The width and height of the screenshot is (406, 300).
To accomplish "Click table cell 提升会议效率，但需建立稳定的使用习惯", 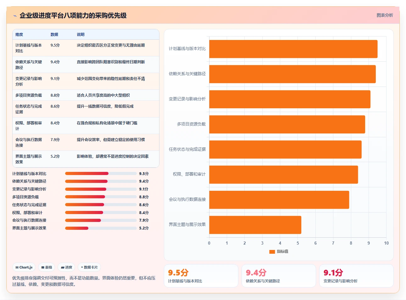I will tap(111, 140).
